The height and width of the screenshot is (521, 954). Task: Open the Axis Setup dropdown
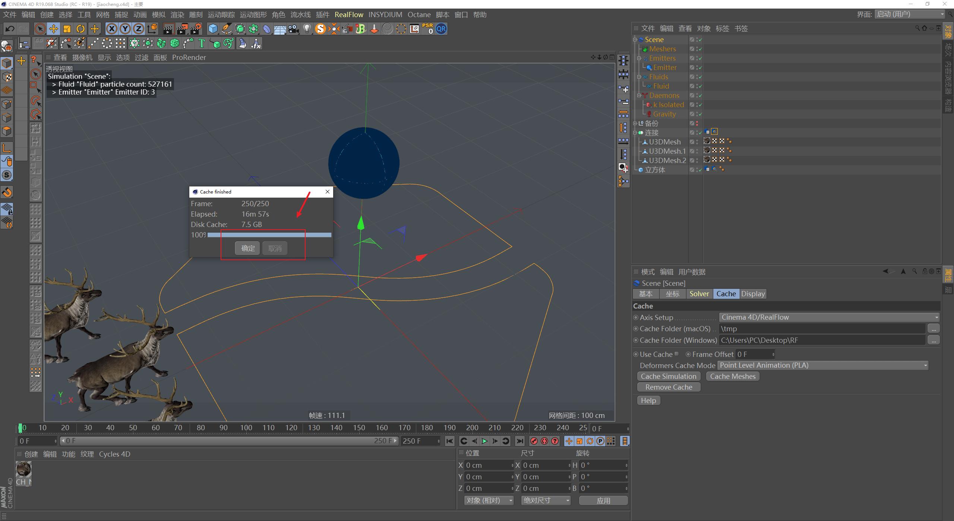829,317
